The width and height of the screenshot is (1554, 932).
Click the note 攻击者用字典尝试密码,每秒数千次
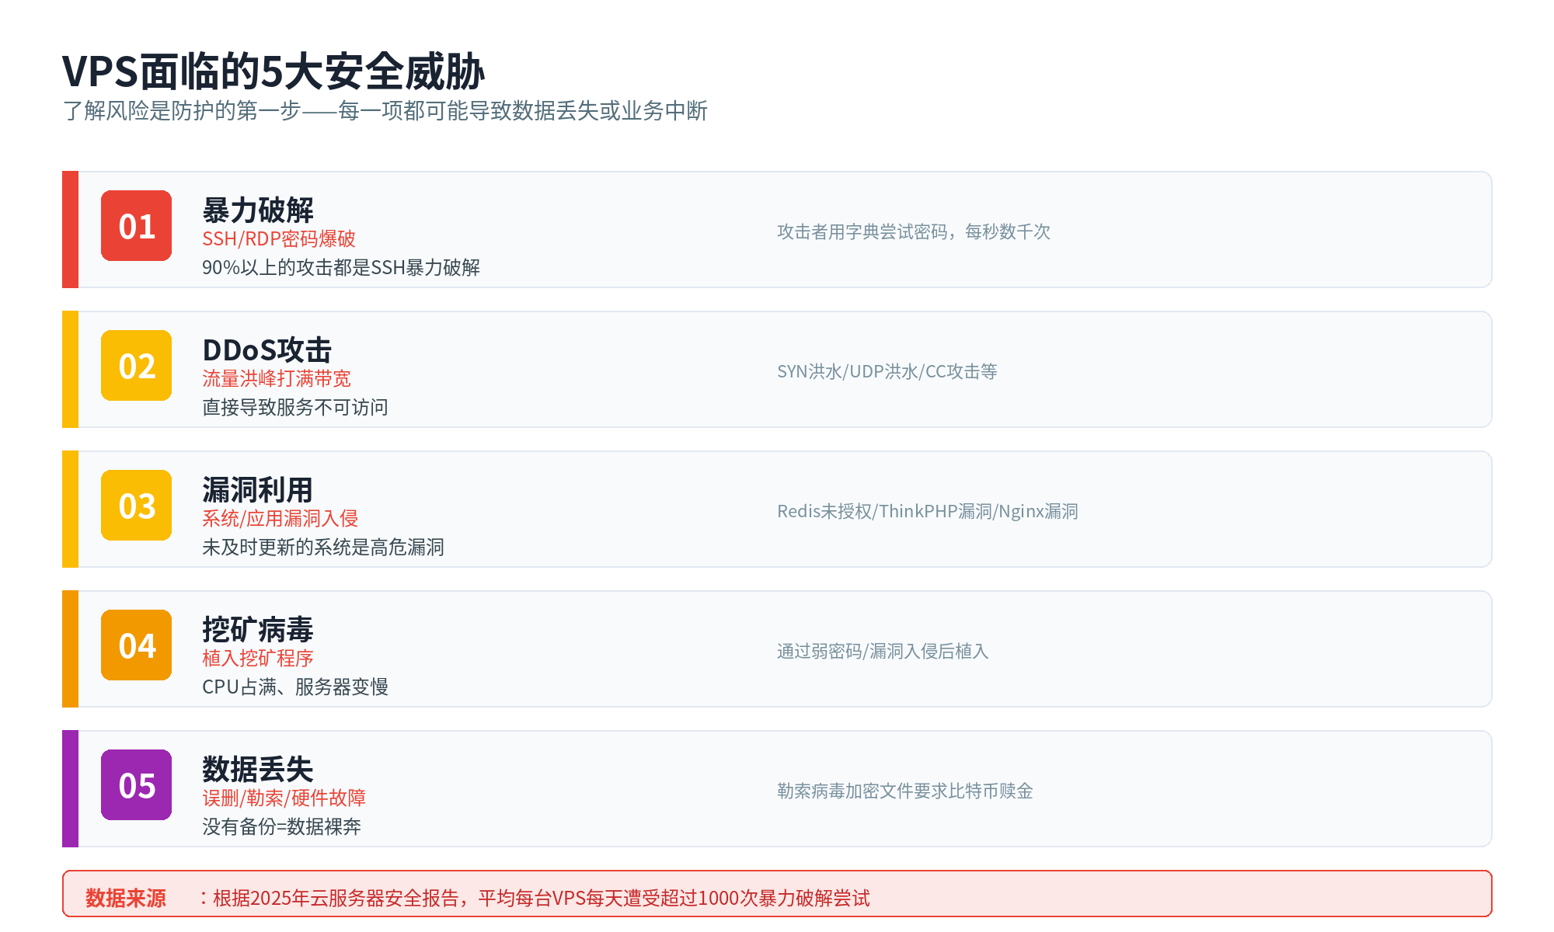pyautogui.click(x=914, y=231)
